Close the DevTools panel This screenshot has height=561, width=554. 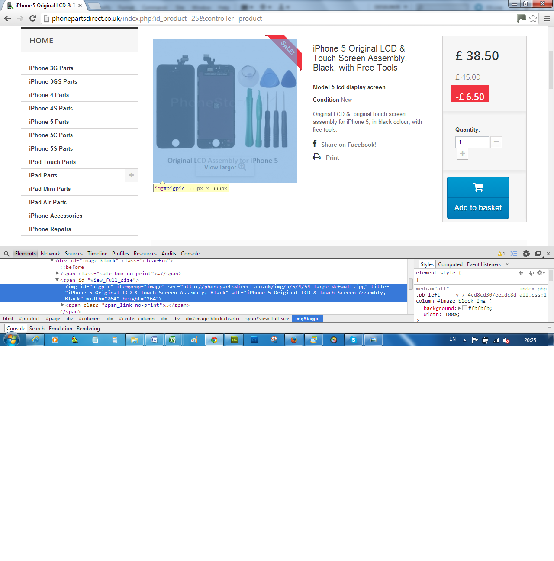coord(548,254)
